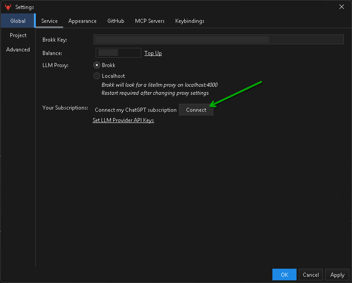Open the Advanced settings category
Viewport: 352px width, 283px height.
(x=18, y=50)
